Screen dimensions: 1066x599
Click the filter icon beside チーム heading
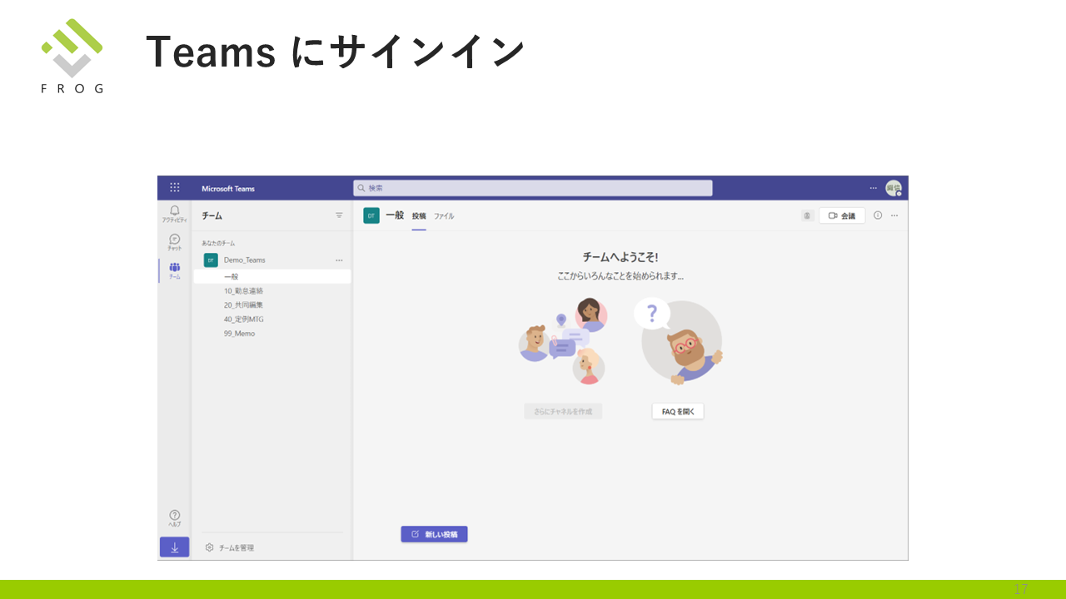(x=339, y=215)
